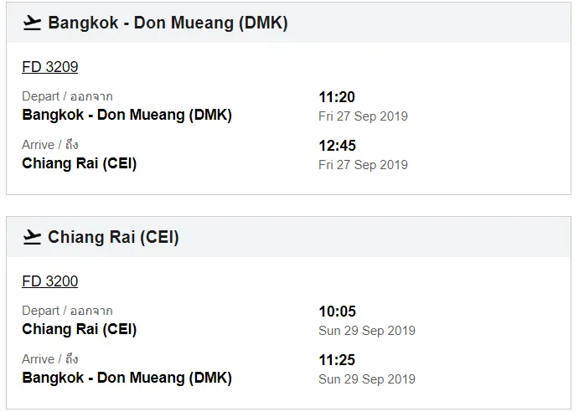
Task: Click the date below the 11:25 time
Action: tap(366, 379)
